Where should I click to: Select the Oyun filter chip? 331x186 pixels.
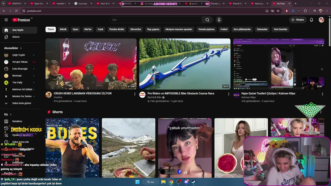[76, 29]
